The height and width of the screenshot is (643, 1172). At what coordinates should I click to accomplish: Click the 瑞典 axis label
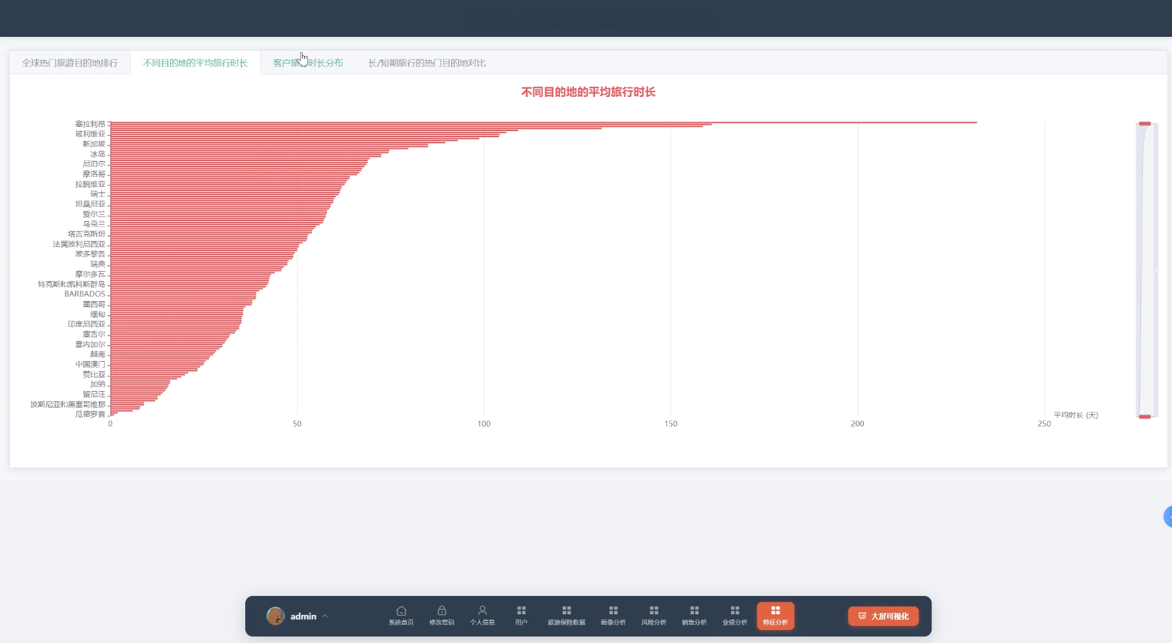pos(98,264)
